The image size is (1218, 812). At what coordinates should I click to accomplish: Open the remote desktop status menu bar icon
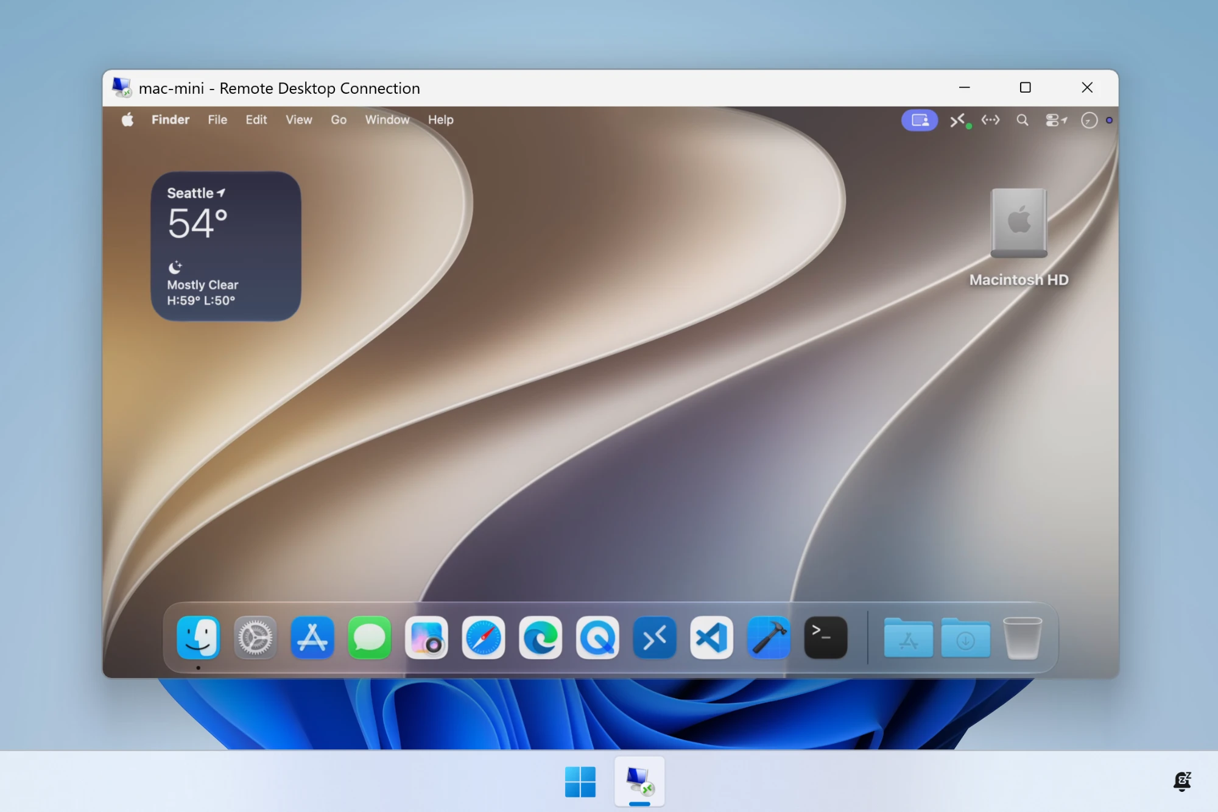point(960,120)
